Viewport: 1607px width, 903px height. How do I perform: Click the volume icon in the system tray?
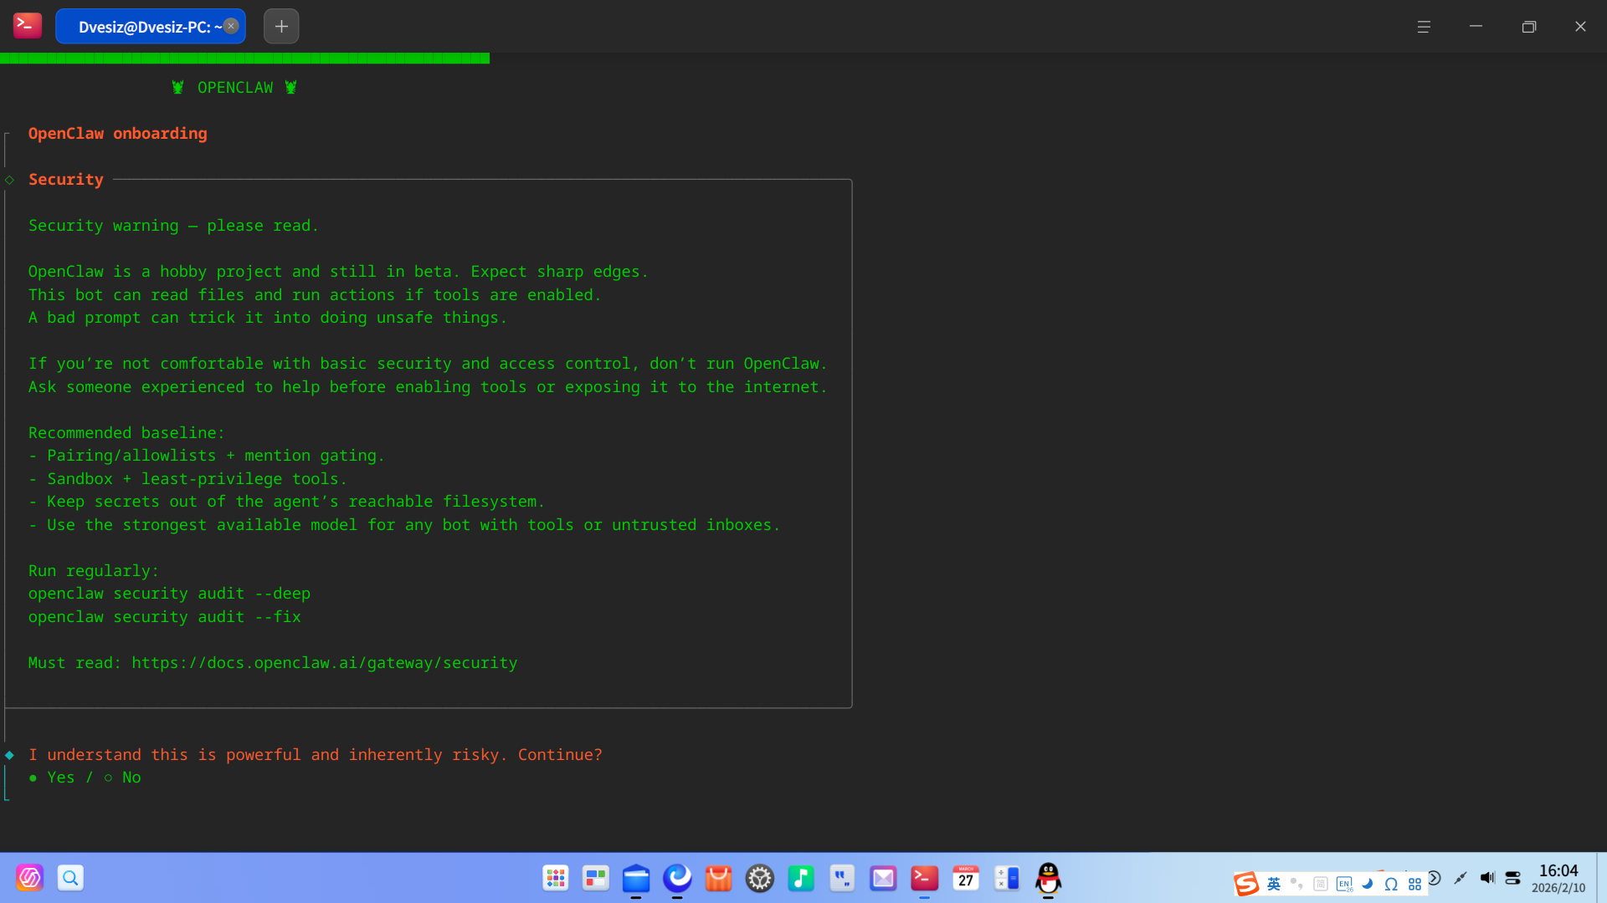click(x=1488, y=878)
